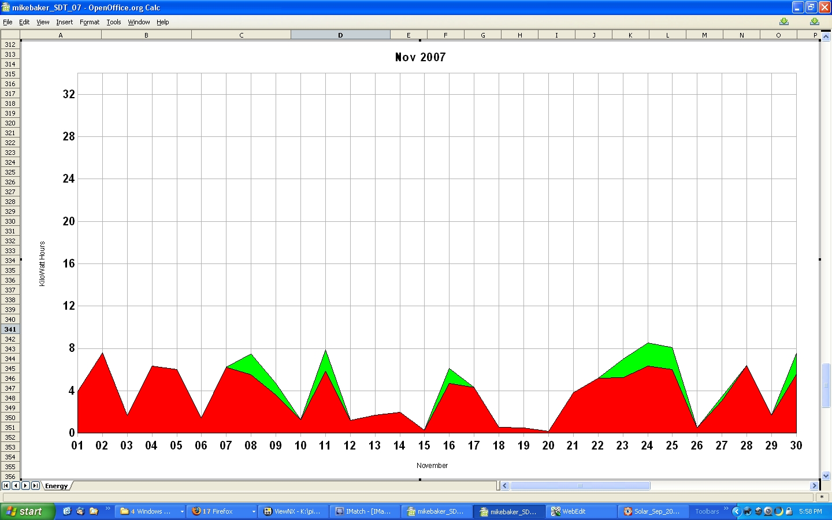Open Solar_Sep_20 taskbar item
This screenshot has width=832, height=520.
pos(652,511)
